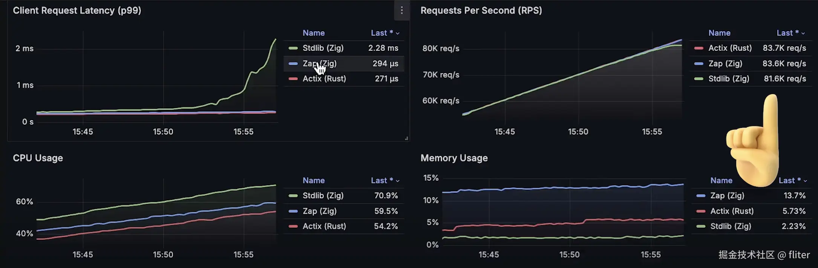Click red Actix (Rust) color marker in RPS legend

point(699,48)
